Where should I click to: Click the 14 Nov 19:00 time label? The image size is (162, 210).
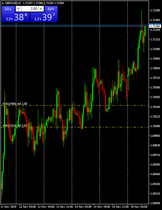pyautogui.click(x=102, y=207)
